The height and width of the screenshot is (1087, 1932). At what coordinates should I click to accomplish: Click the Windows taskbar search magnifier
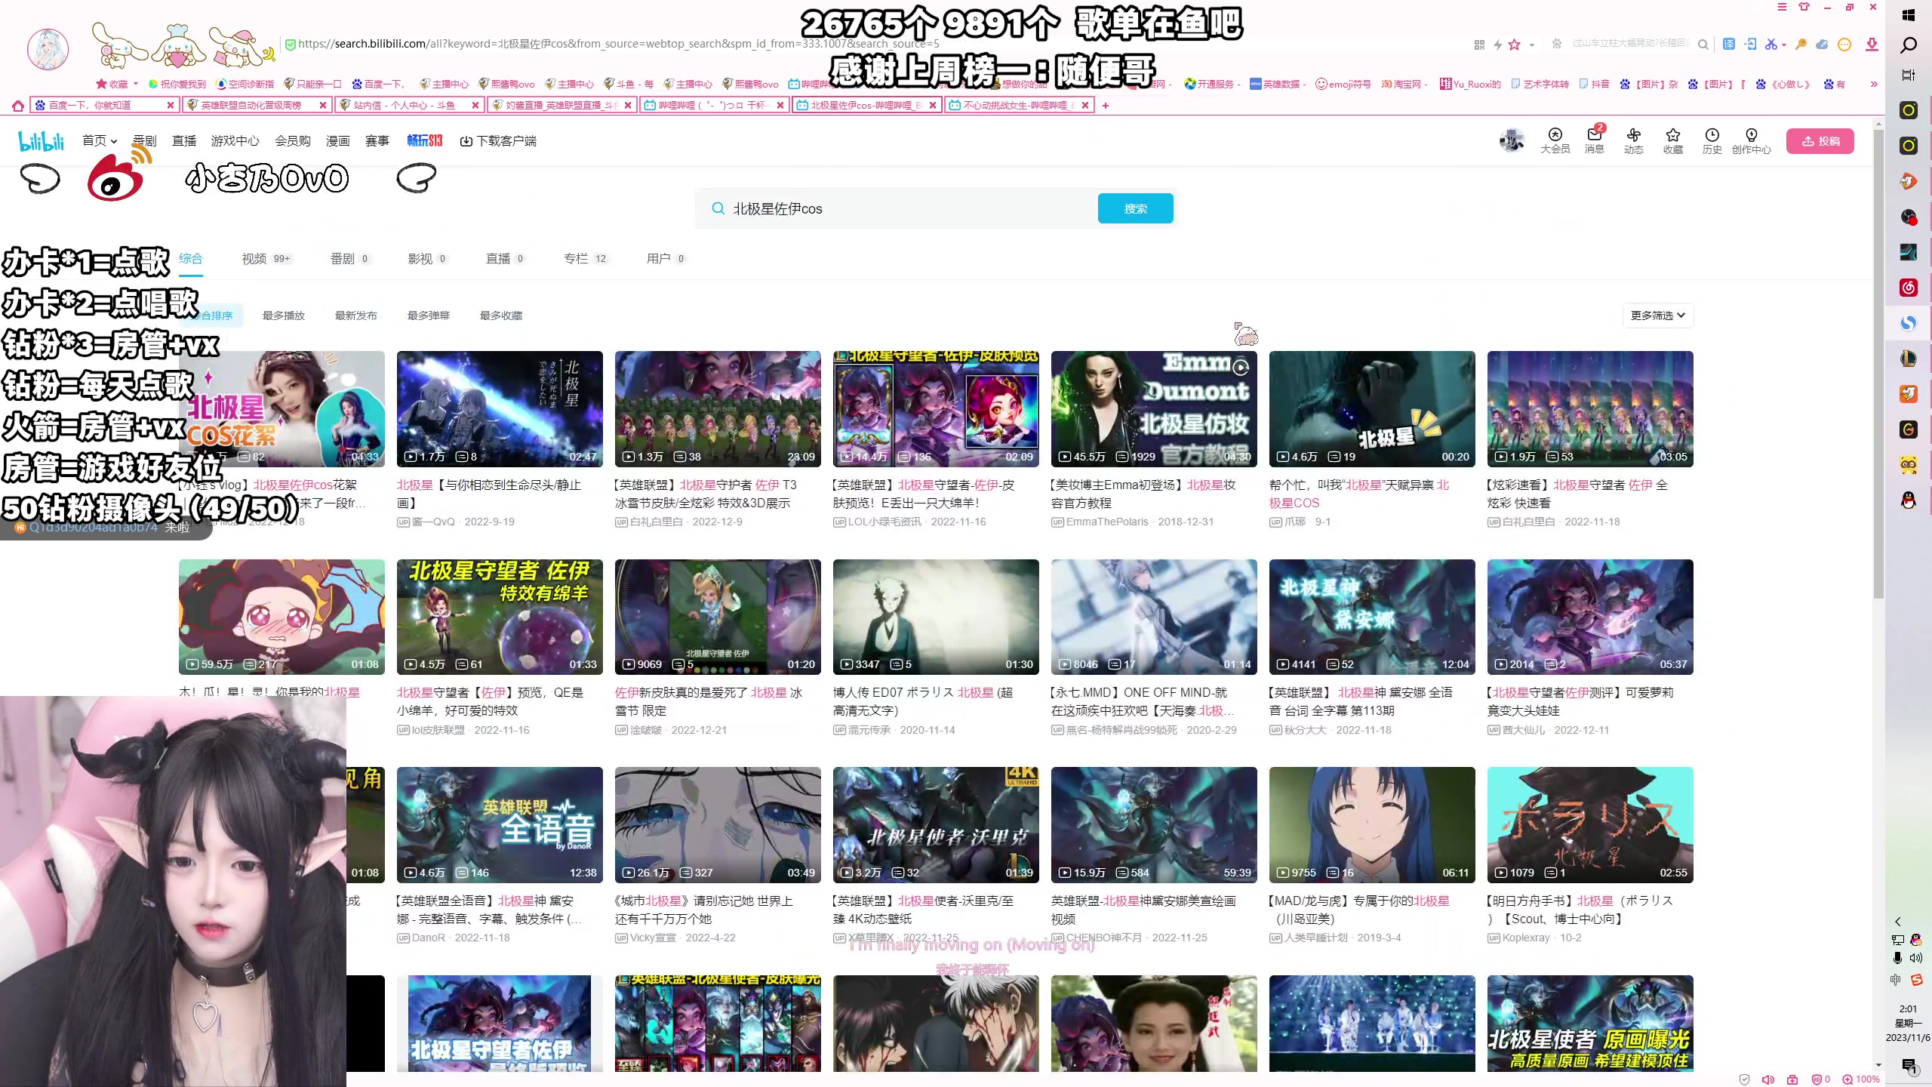(1909, 45)
